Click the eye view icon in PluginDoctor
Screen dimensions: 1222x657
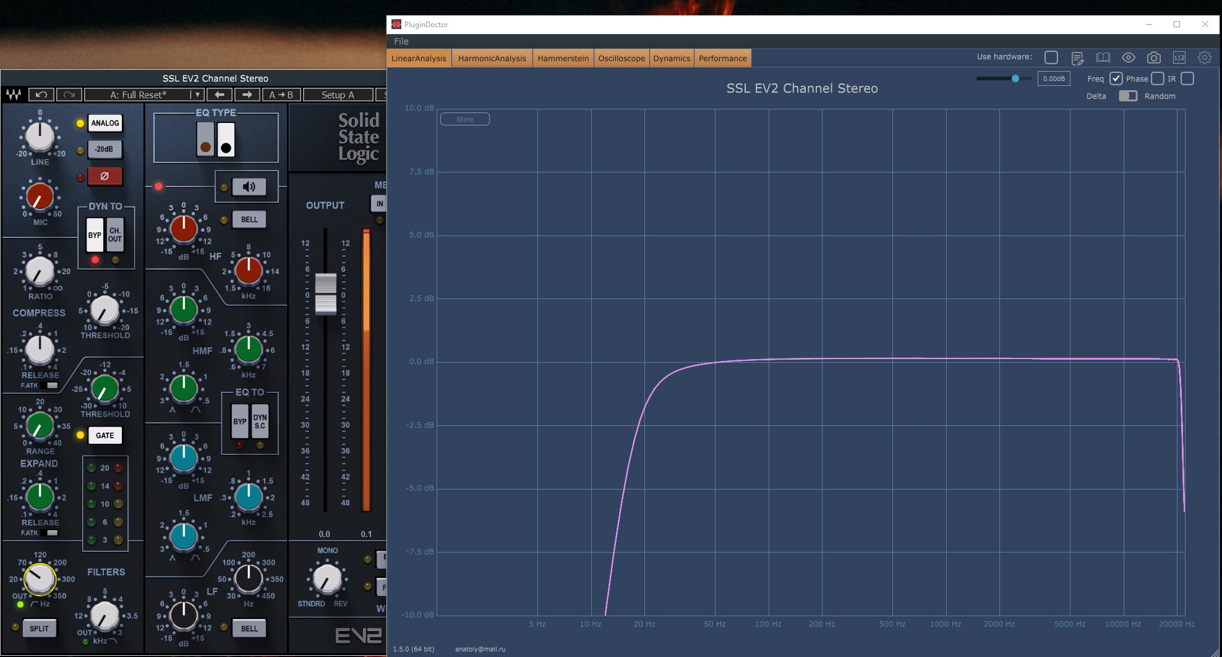coord(1129,57)
